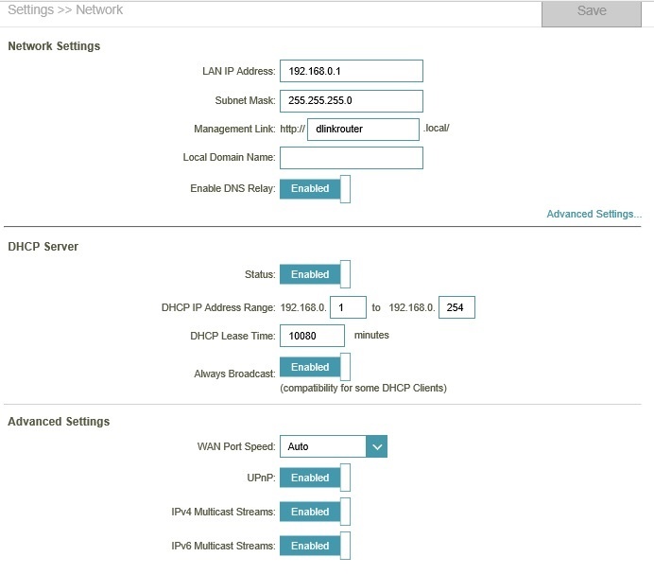Click the DHCP range end field

[456, 308]
